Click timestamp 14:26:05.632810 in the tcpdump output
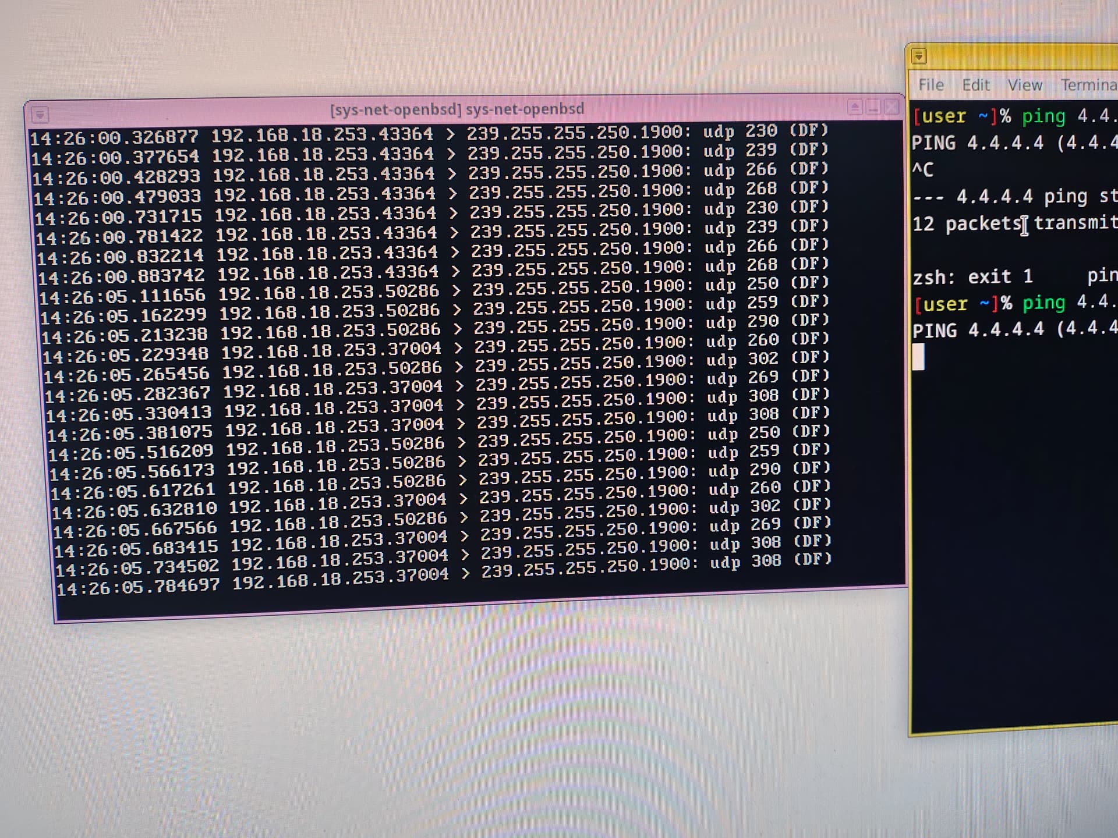1118x838 pixels. (x=135, y=511)
